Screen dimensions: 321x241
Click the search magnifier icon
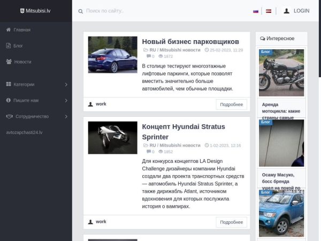click(80, 11)
